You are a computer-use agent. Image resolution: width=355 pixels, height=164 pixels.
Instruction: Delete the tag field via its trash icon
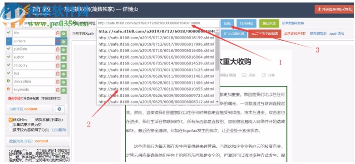pyautogui.click(x=58, y=74)
